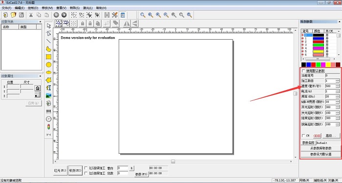Click the stepper arrows beside 频率 (KHz)
Screen dimensions: 342x183
coord(338,96)
